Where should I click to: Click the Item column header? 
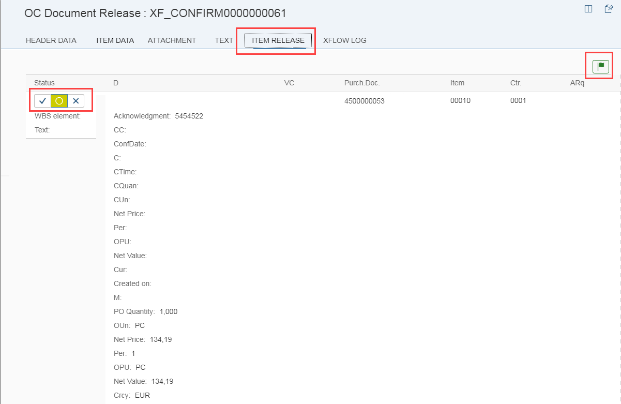(457, 83)
